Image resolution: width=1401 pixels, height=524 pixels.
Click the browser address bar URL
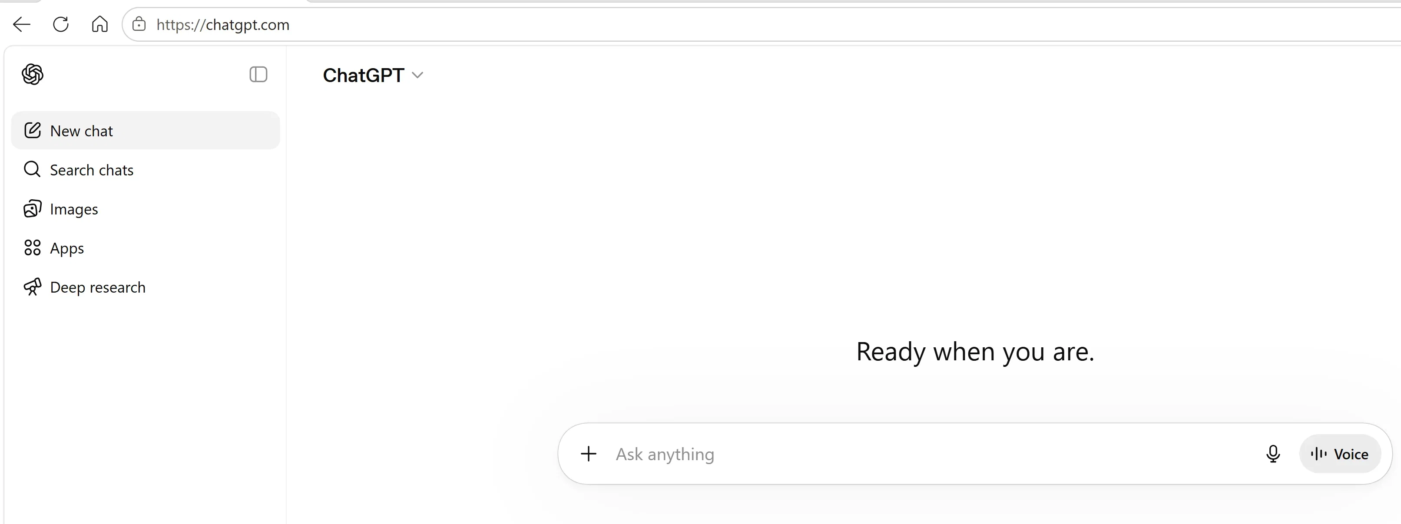pos(223,25)
